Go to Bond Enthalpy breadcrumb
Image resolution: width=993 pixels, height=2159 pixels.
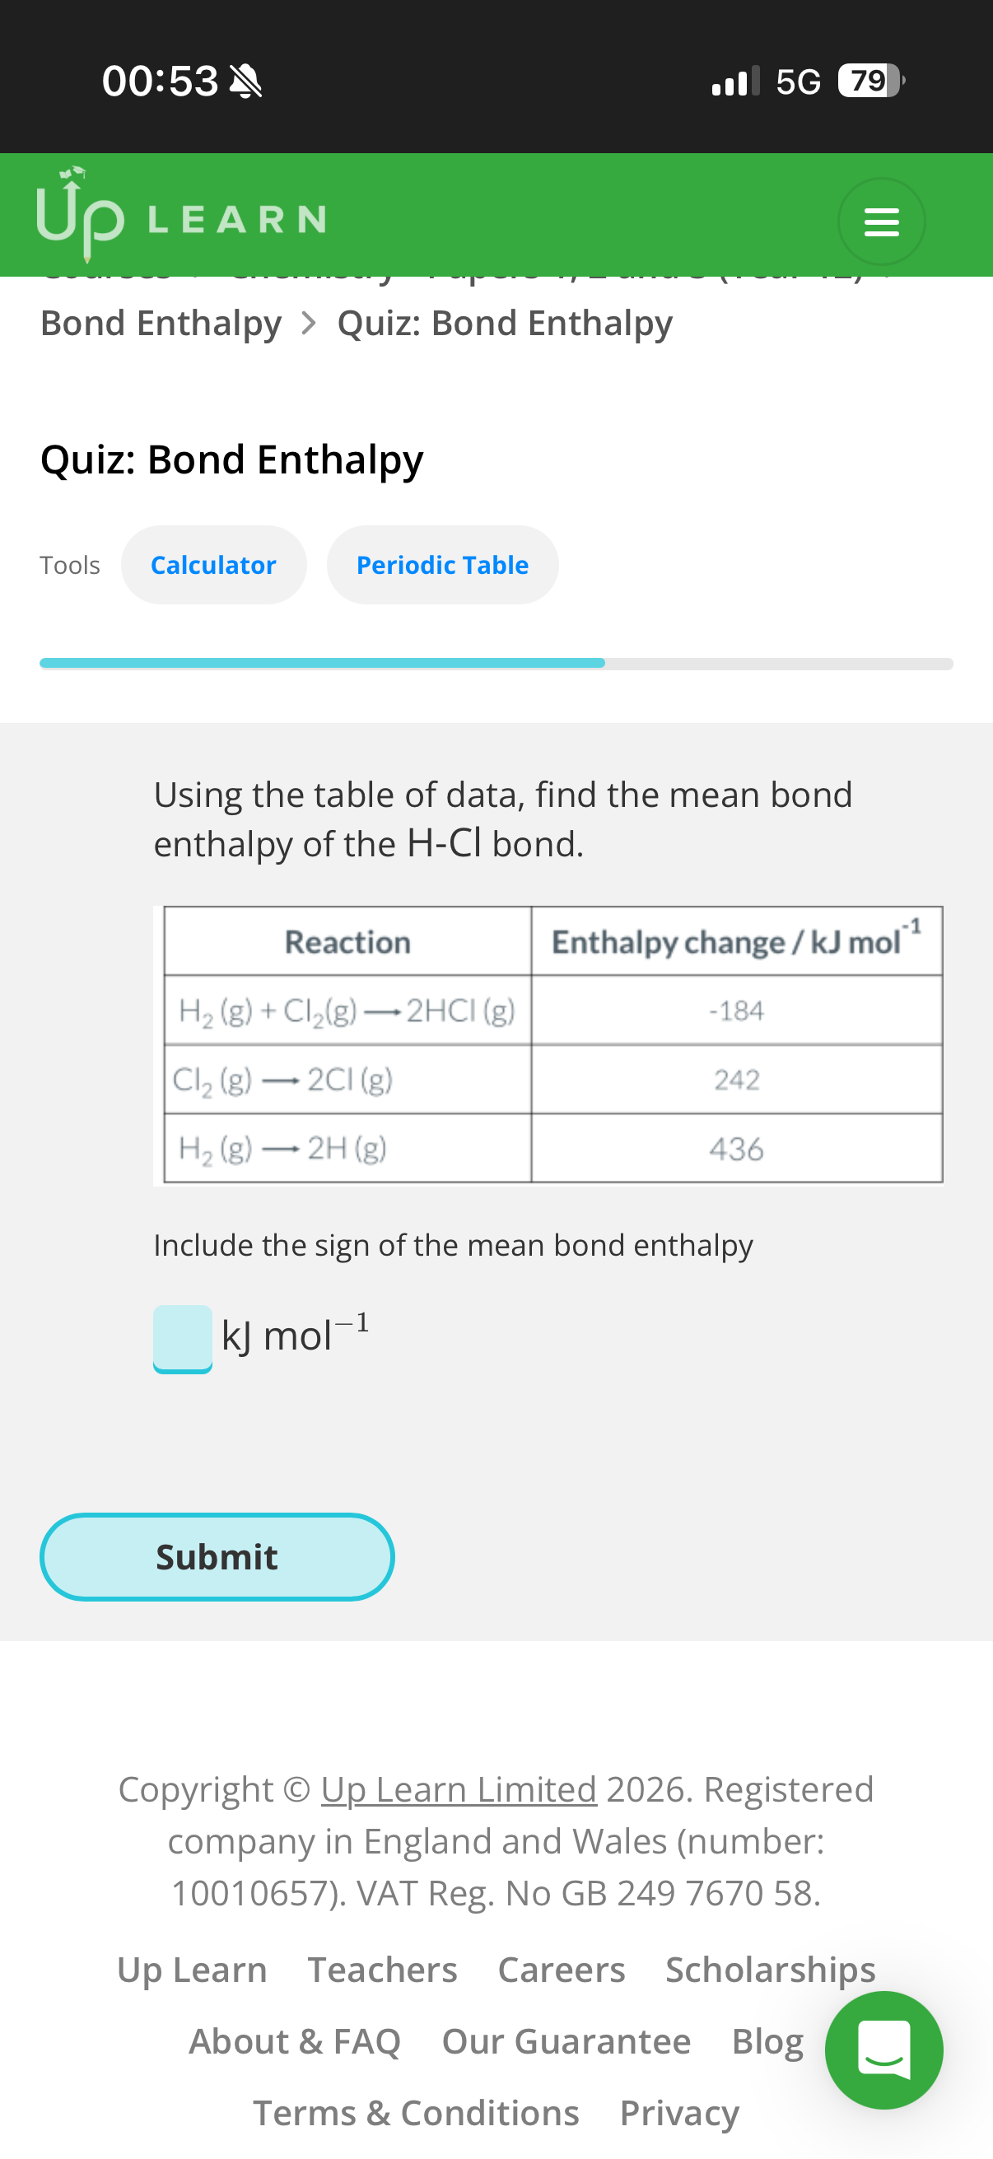point(161,324)
